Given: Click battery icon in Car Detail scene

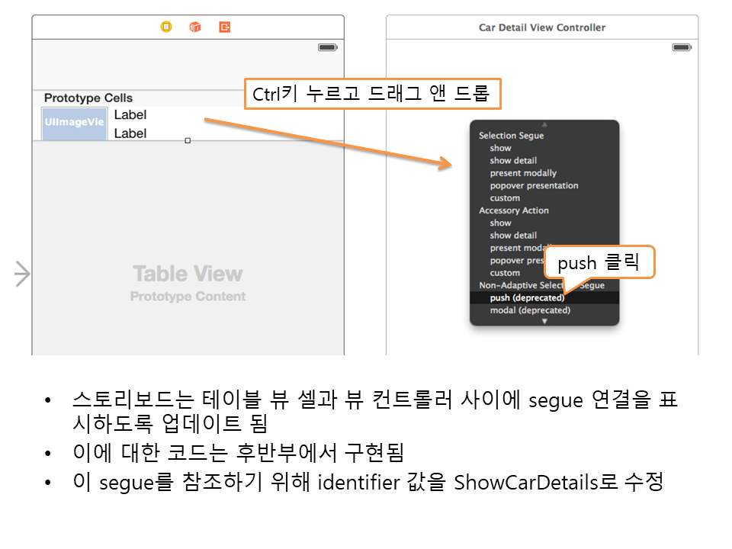Looking at the screenshot, I should tap(681, 47).
